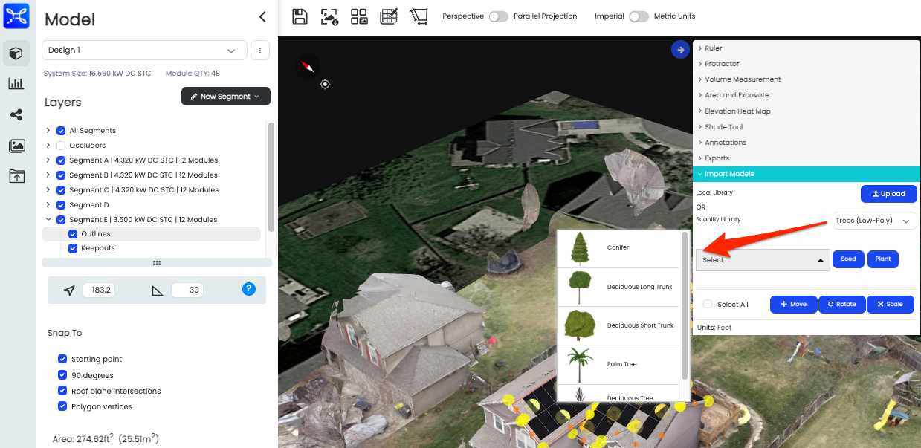Viewport: 921px width, 448px height.
Task: Click the Plant button
Action: [x=882, y=259]
